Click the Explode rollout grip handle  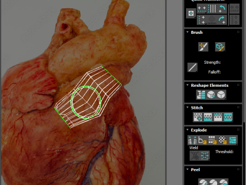pos(238,129)
